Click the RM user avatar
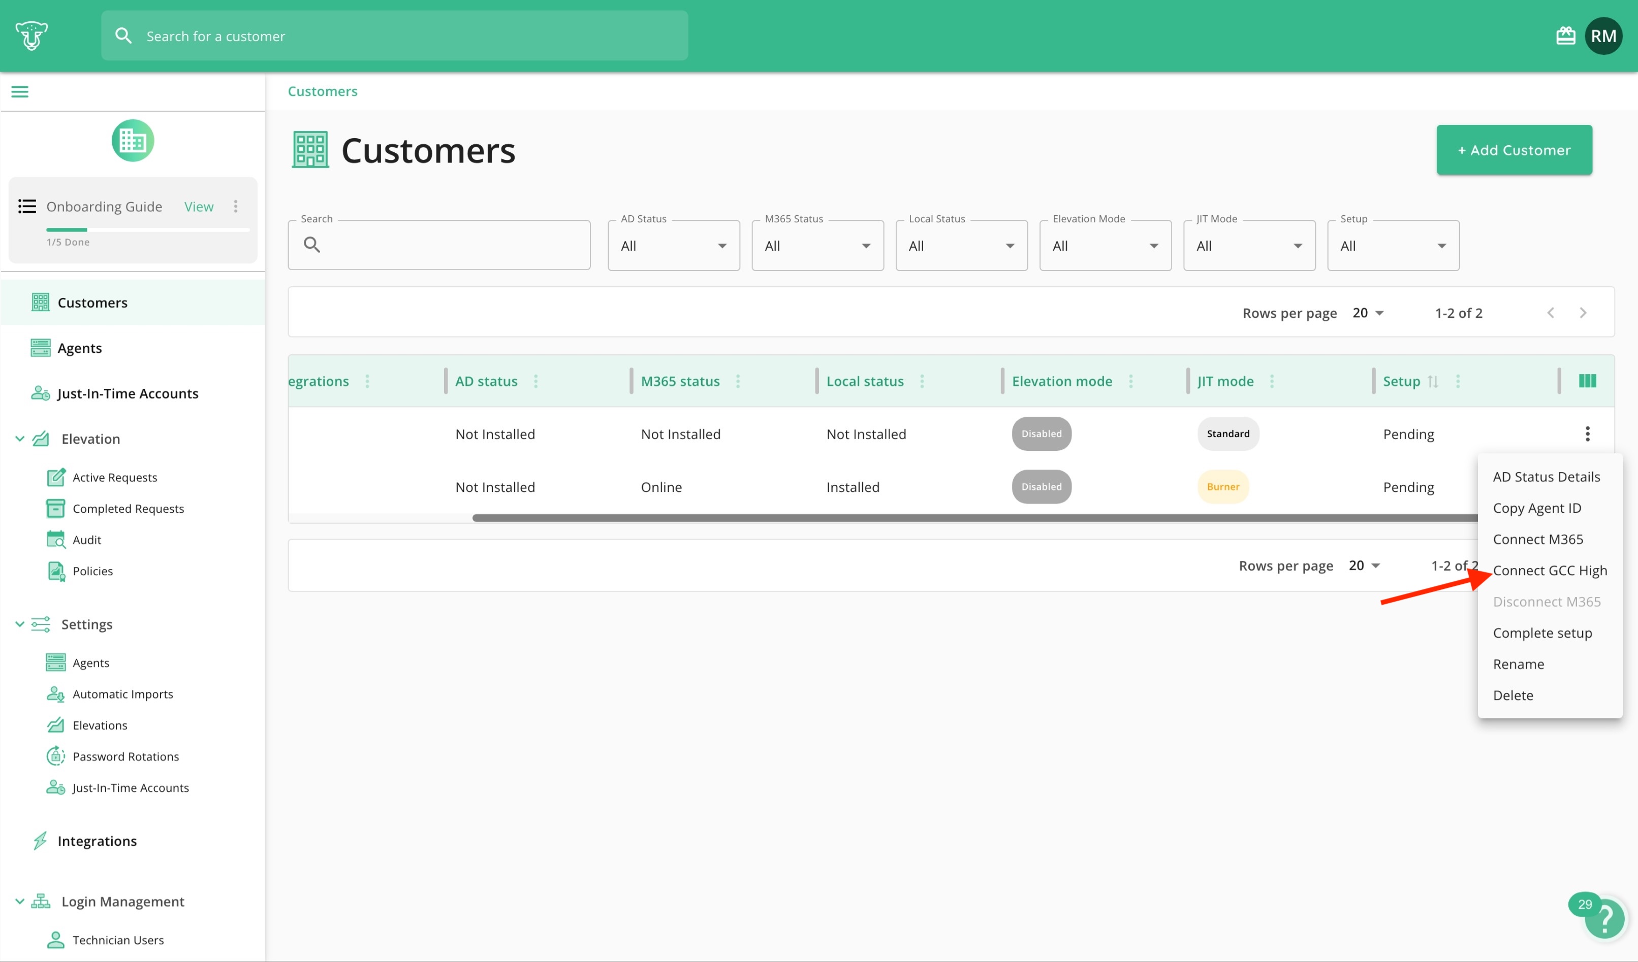The image size is (1638, 962). click(1603, 36)
